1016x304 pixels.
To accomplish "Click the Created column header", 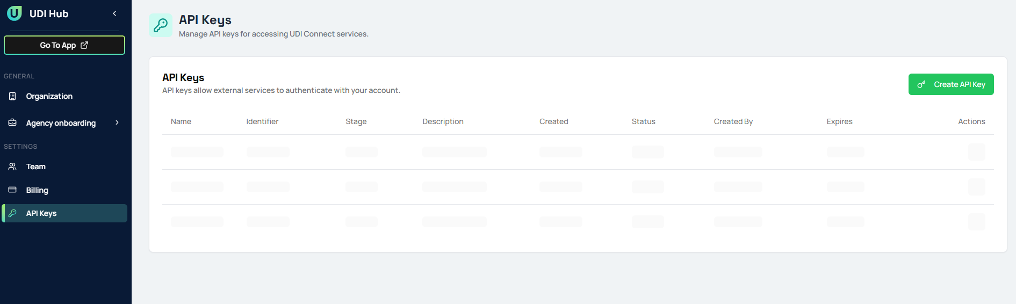I will (x=554, y=121).
